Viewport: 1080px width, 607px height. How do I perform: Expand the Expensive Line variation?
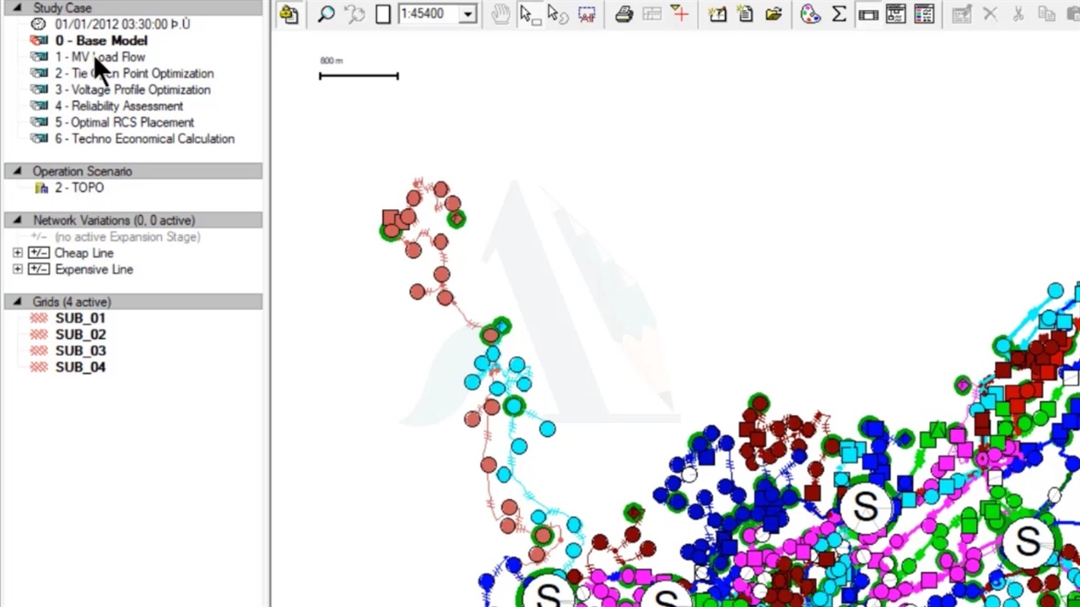click(x=18, y=270)
